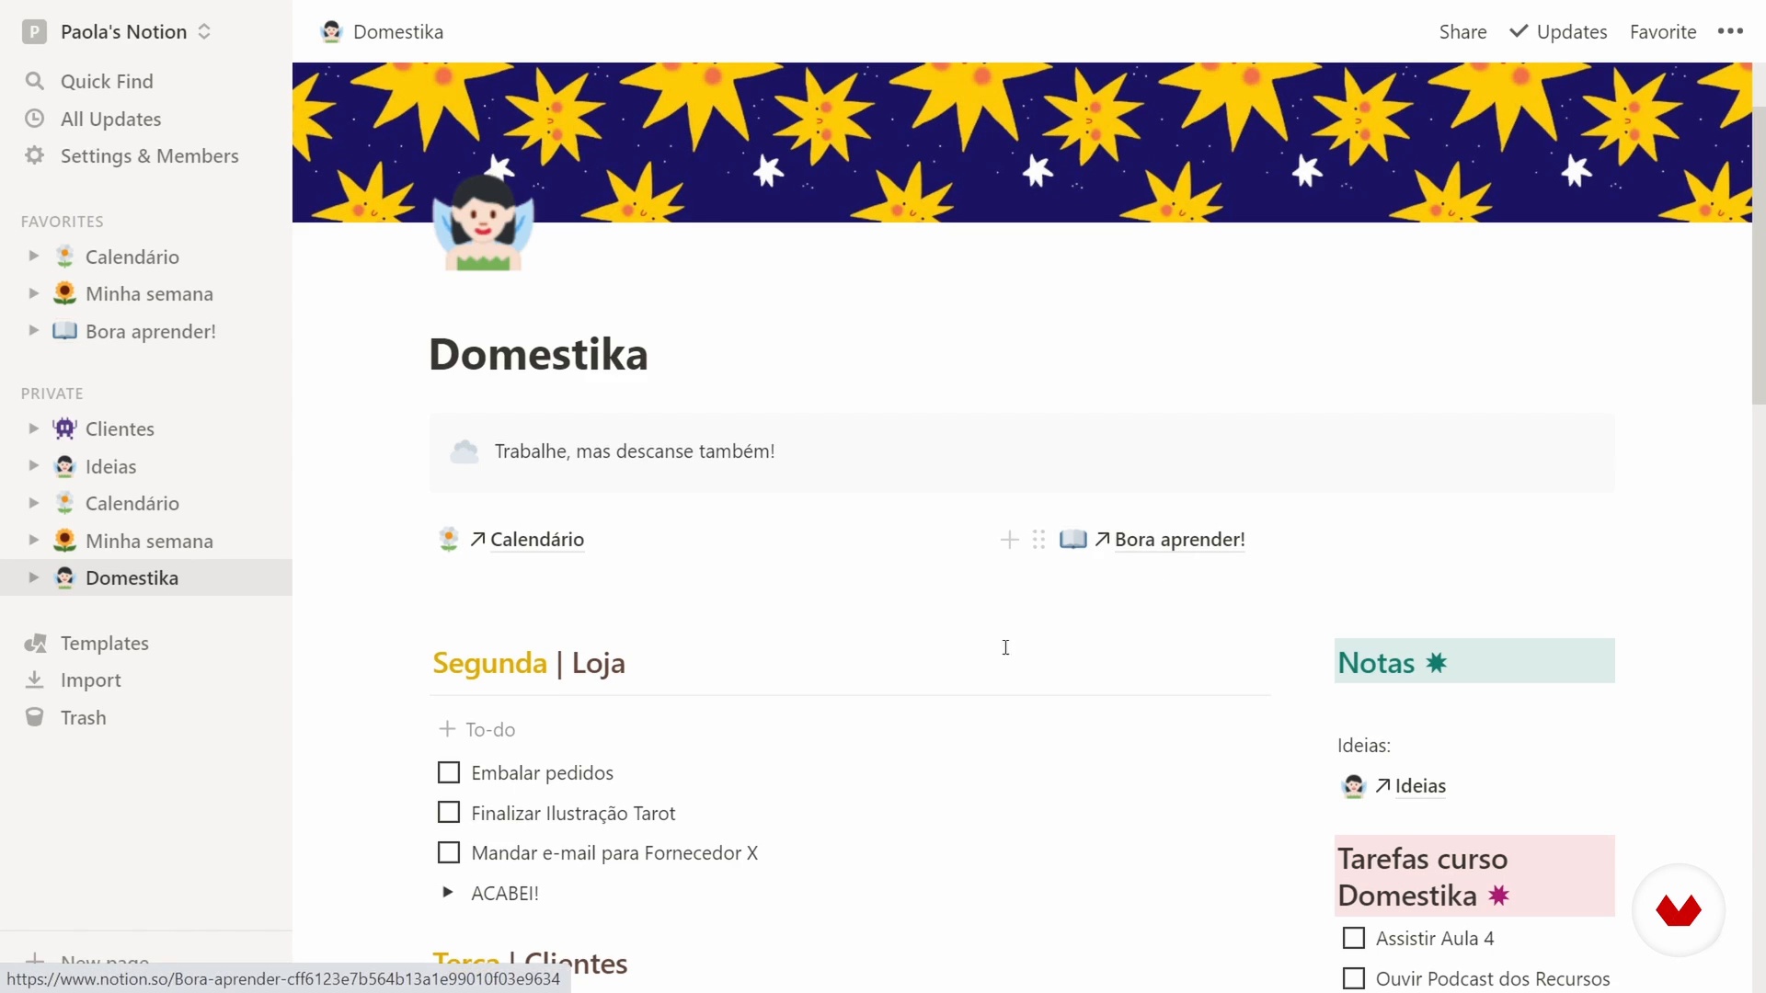Open the Calendário page link
Image resolution: width=1766 pixels, height=993 pixels.
click(536, 540)
